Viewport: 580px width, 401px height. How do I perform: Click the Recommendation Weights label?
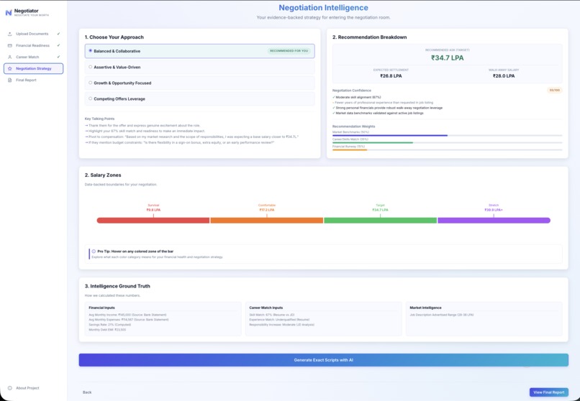(353, 126)
